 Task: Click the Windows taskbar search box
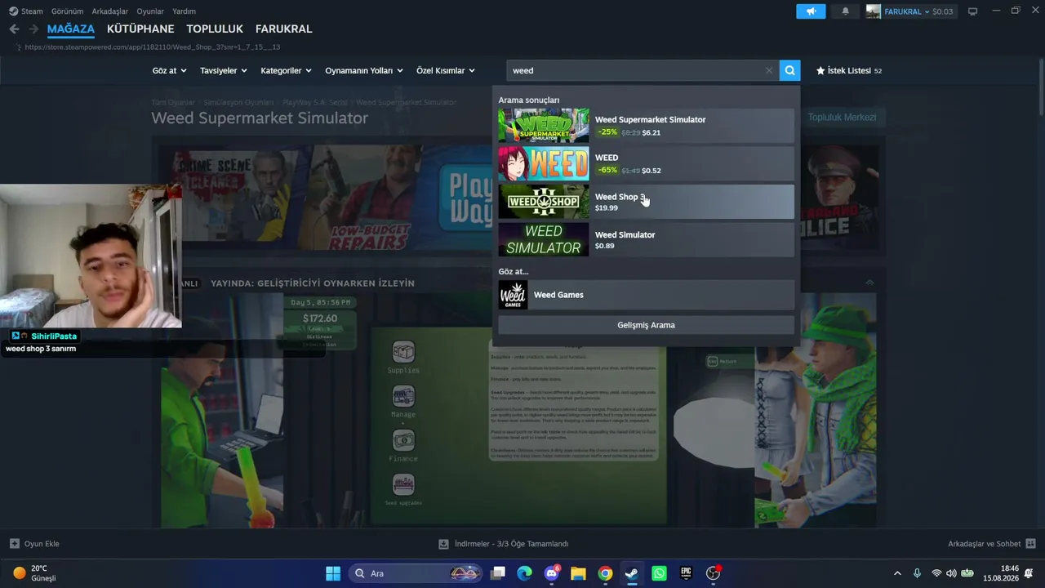[416, 573]
